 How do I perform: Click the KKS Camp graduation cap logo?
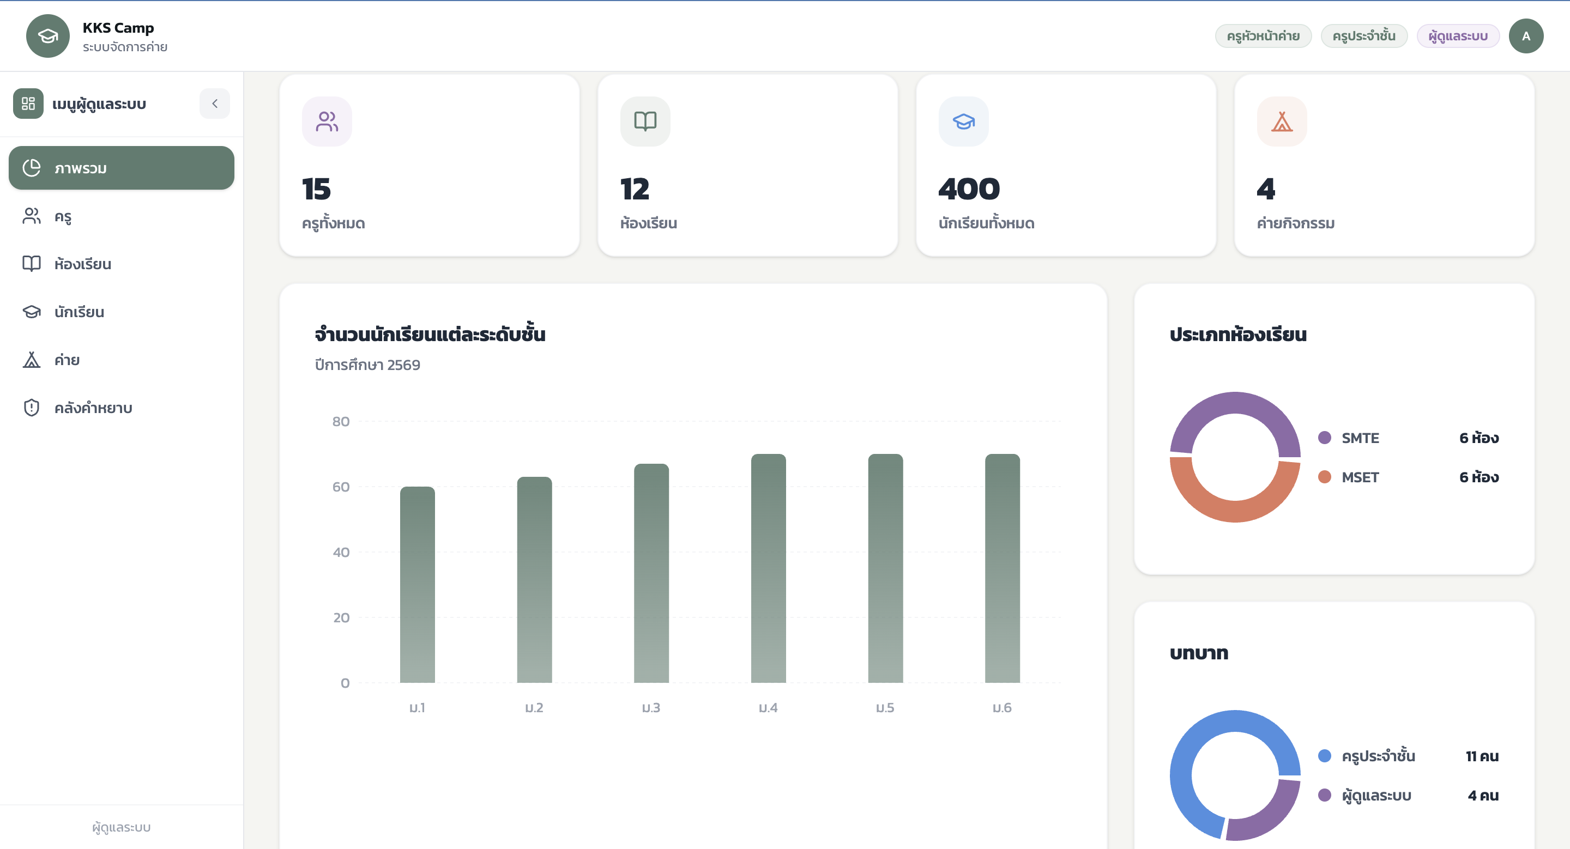coord(47,36)
